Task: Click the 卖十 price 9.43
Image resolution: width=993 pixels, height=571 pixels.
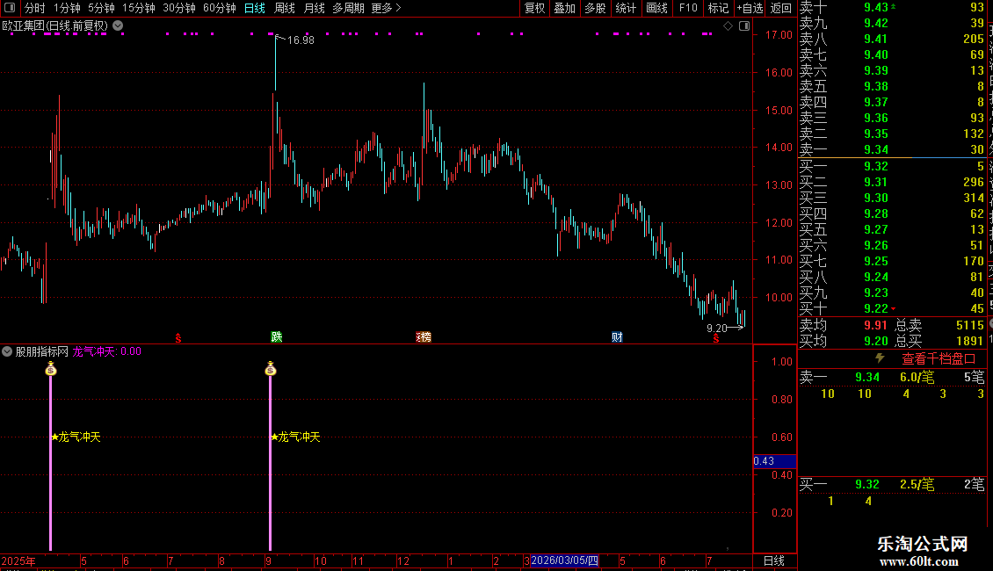Action: [876, 7]
